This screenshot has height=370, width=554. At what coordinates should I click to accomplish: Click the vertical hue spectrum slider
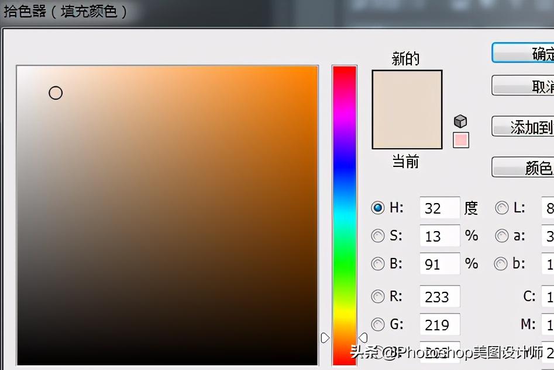click(x=344, y=215)
